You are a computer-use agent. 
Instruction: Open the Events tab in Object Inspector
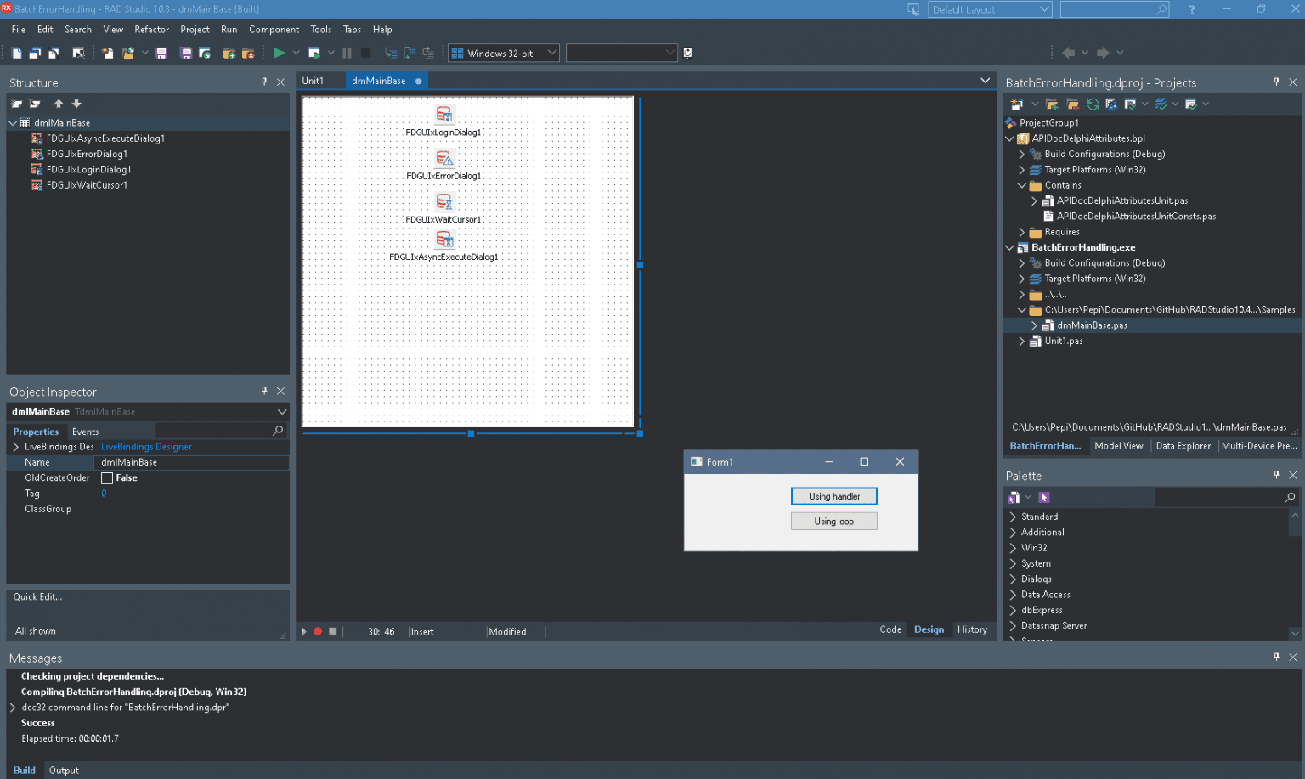85,432
